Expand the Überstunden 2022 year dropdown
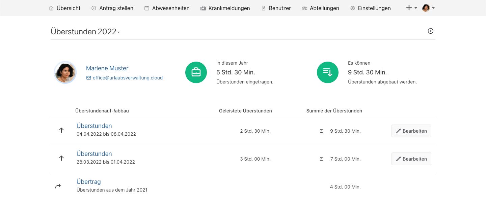Image resolution: width=486 pixels, height=202 pixels. [118, 32]
